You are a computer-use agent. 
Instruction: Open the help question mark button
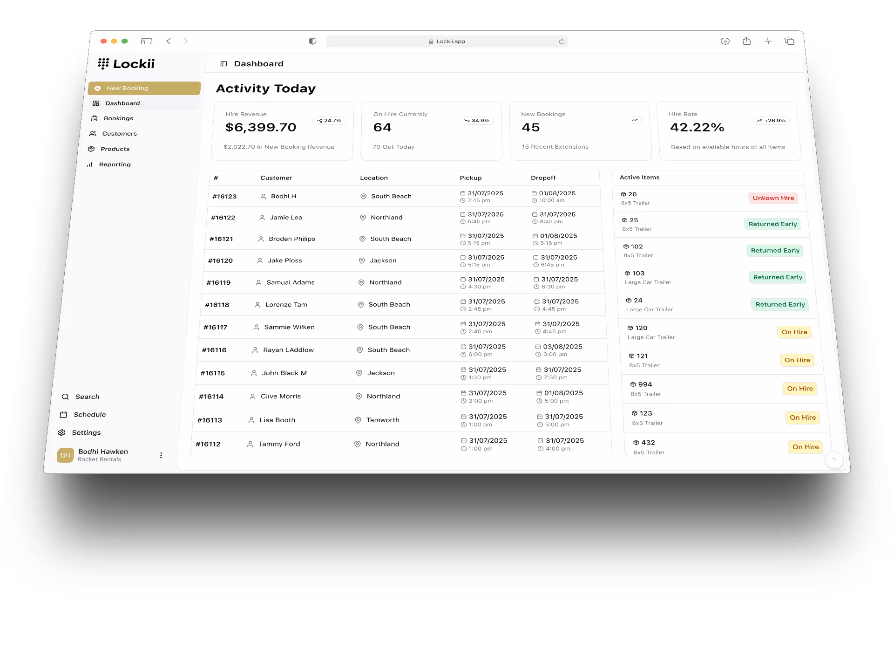tap(834, 460)
